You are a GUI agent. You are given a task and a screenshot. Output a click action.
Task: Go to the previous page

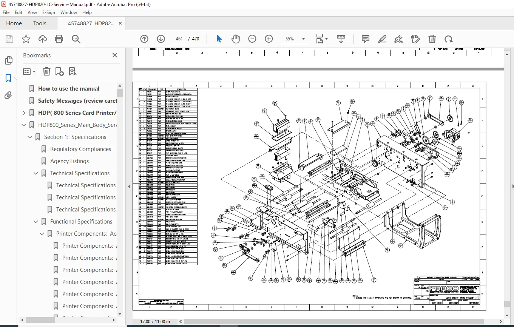tap(144, 39)
